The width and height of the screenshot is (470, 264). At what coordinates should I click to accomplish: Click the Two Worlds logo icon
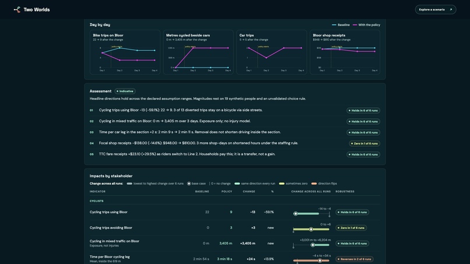point(17,9)
